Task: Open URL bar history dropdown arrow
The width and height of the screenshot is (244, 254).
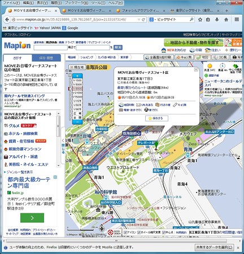Action: (x=139, y=20)
